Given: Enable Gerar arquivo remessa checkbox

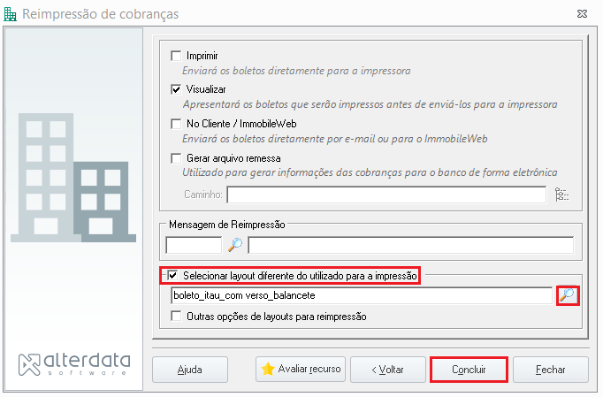Looking at the screenshot, I should click(x=176, y=158).
